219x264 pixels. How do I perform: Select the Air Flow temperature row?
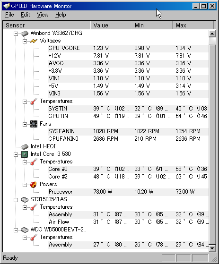click(x=128, y=222)
